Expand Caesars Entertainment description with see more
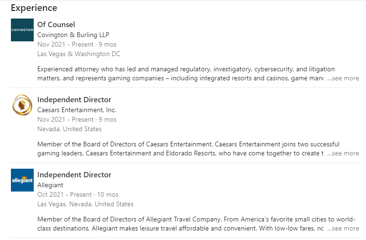 pos(343,154)
